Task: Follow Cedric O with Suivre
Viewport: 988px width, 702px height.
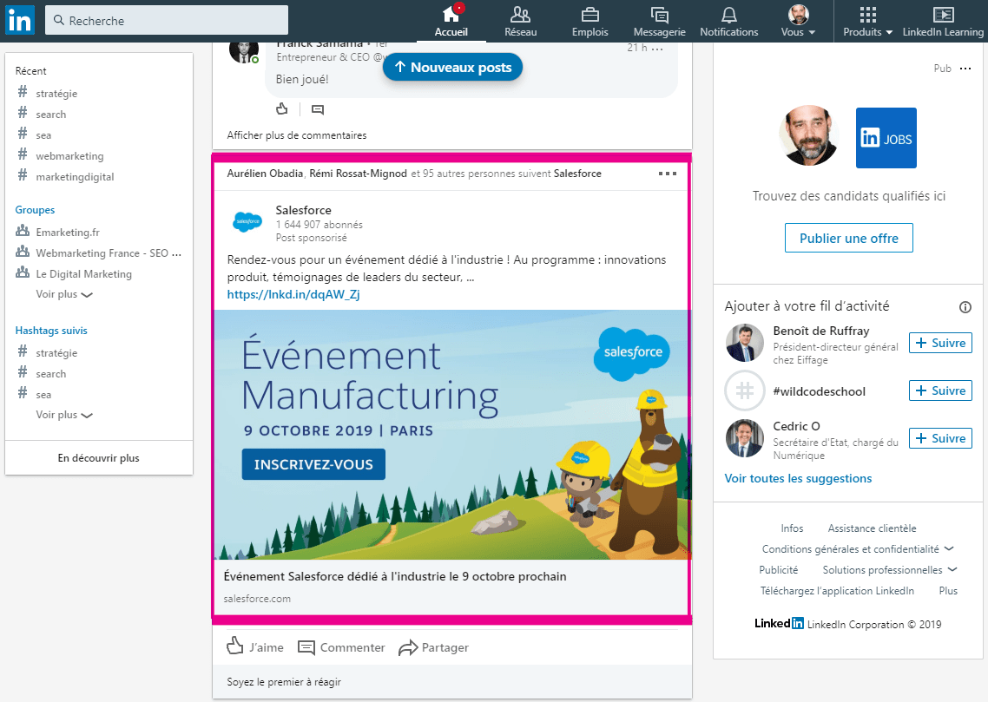Action: tap(940, 438)
